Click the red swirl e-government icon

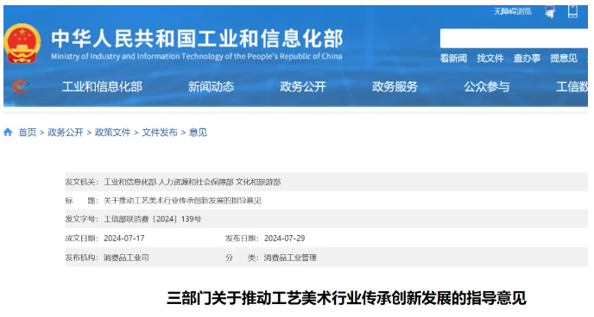[20, 86]
